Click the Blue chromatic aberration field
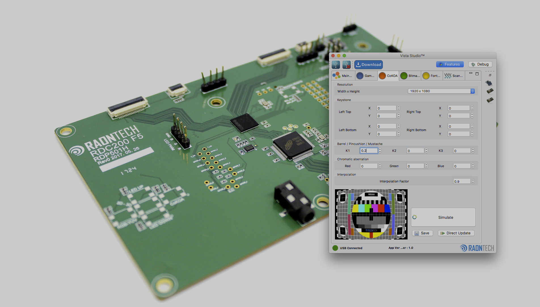This screenshot has width=540, height=307. tap(462, 166)
